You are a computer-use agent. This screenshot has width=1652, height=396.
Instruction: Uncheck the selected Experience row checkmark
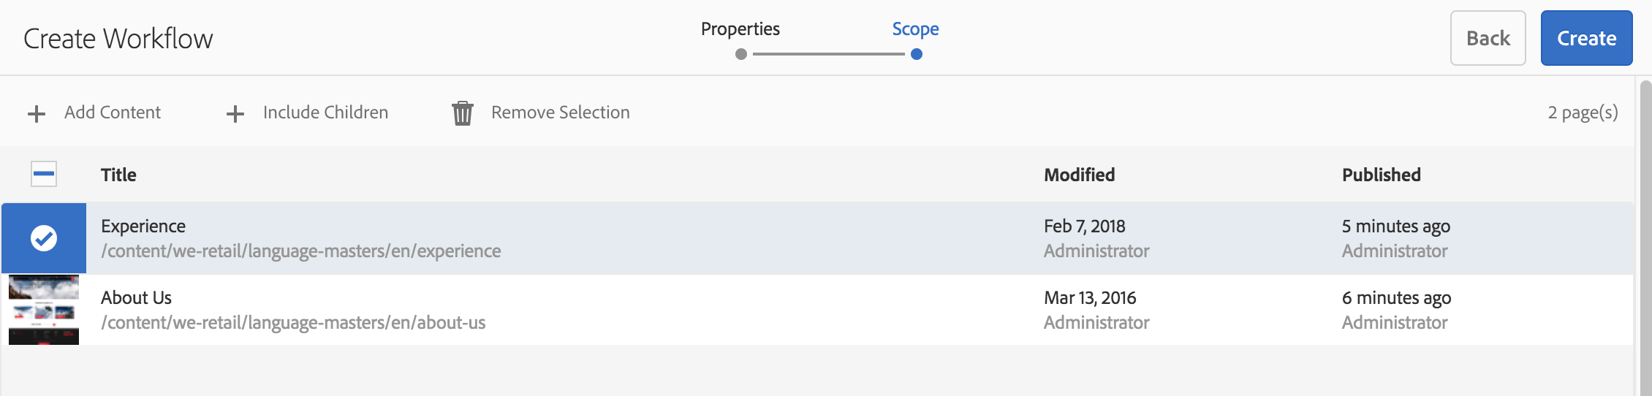44,238
